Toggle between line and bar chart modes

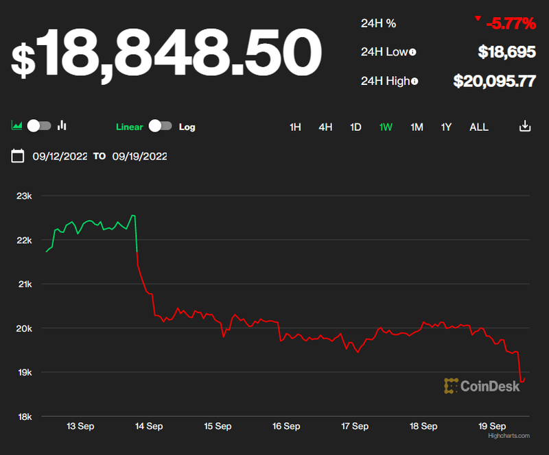pos(39,126)
